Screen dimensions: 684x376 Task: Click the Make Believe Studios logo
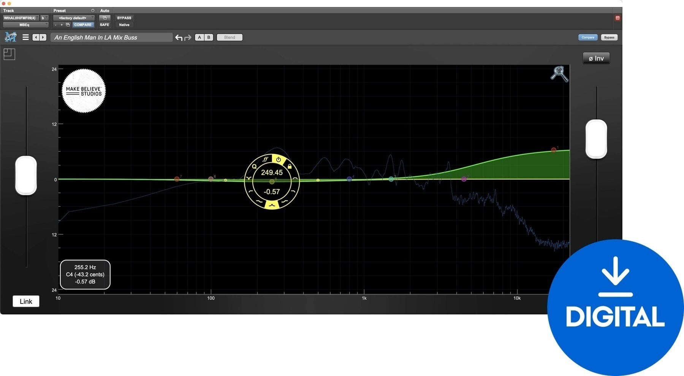(84, 91)
